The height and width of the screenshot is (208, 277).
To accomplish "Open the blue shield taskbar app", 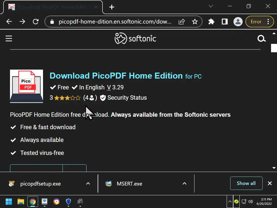I will [68, 201].
